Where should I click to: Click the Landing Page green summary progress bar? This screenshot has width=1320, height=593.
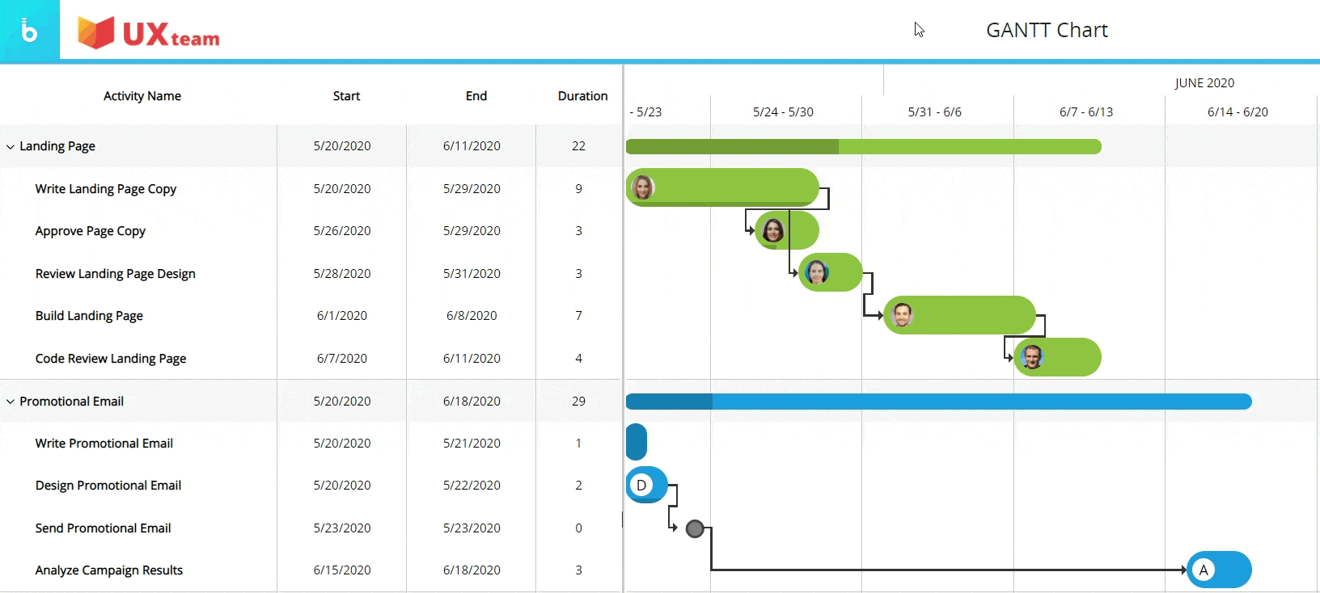[x=863, y=146]
